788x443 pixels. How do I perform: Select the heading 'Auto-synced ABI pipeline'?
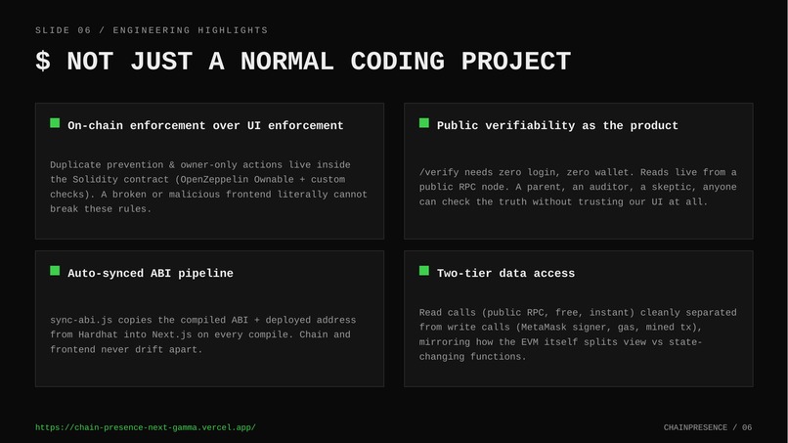(151, 273)
